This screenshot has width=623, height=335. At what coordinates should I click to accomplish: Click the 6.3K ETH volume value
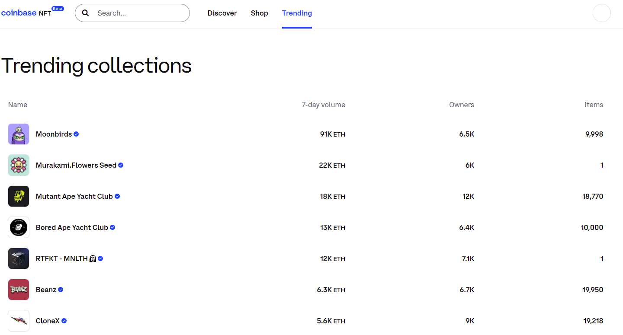point(331,290)
